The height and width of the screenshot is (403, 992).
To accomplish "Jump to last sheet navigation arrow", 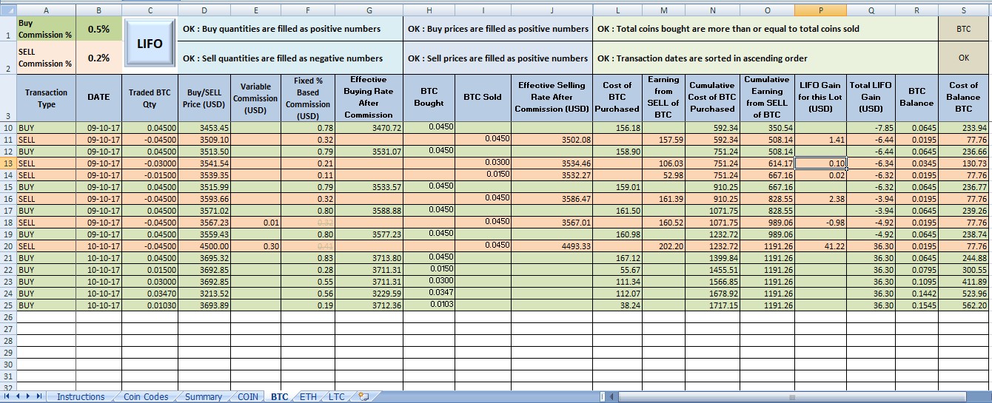I will 39,397.
